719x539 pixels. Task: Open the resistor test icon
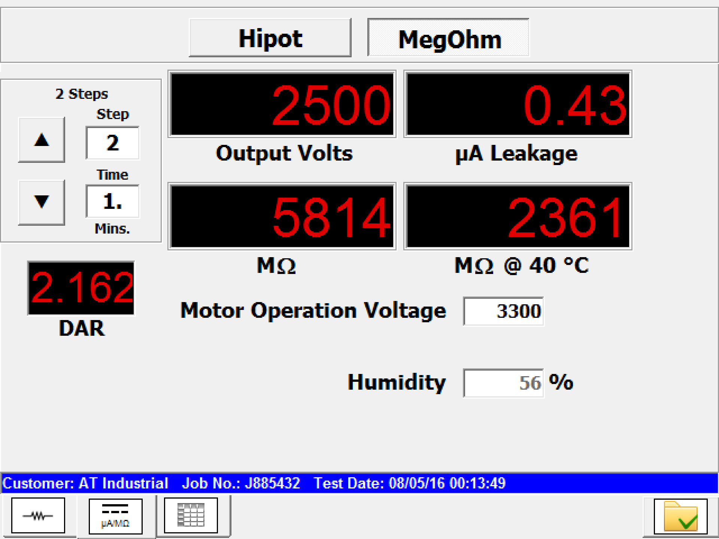pyautogui.click(x=38, y=515)
